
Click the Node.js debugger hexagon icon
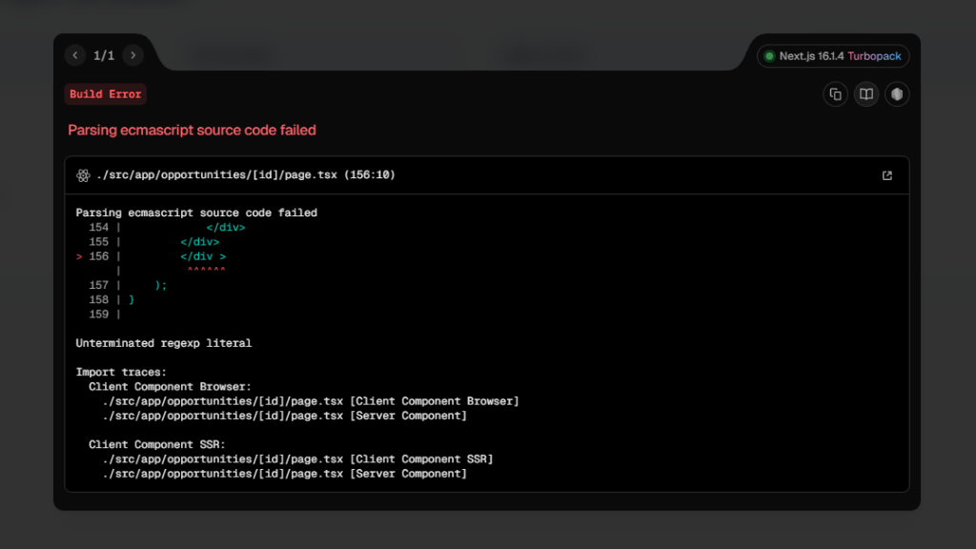[x=896, y=93]
